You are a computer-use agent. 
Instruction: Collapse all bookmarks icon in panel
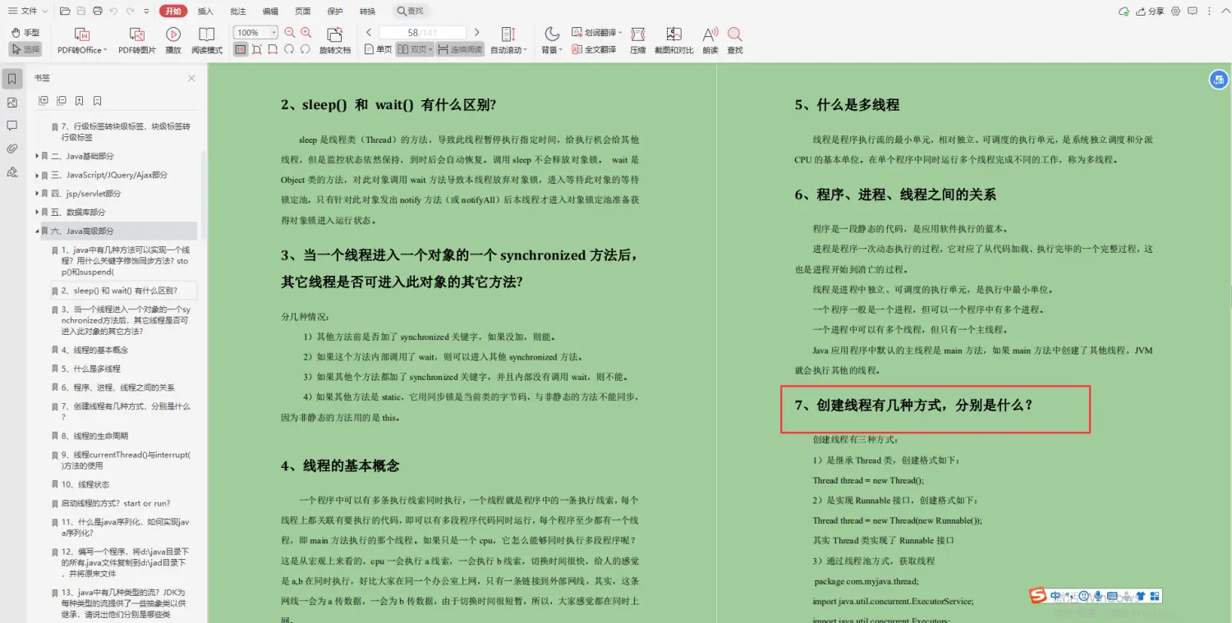(x=62, y=101)
